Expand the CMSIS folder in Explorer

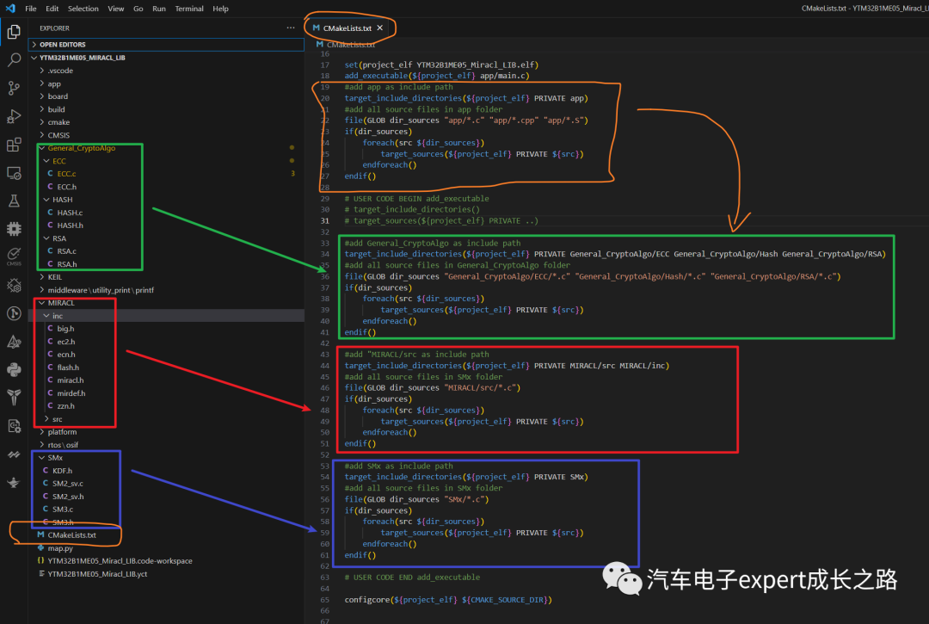coord(166,135)
